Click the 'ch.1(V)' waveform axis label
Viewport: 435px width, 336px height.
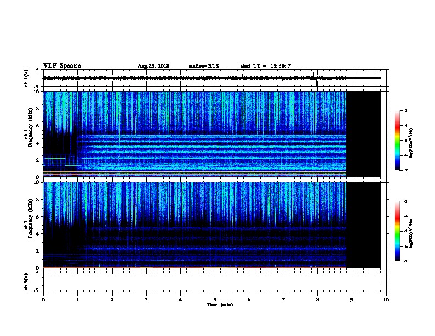[26, 78]
